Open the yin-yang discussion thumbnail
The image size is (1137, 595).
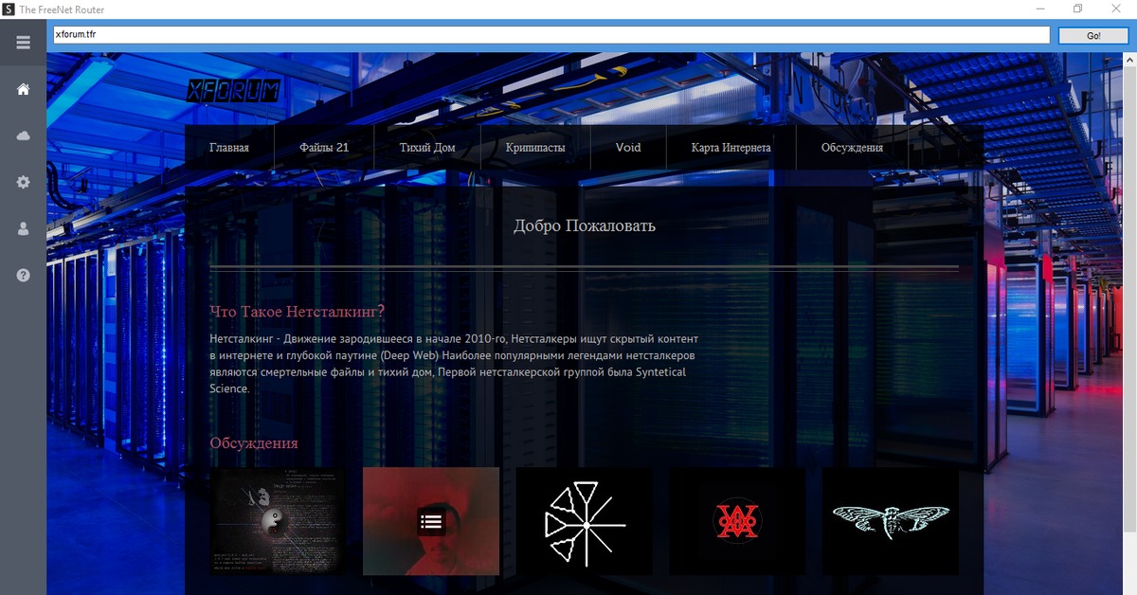coord(278,521)
